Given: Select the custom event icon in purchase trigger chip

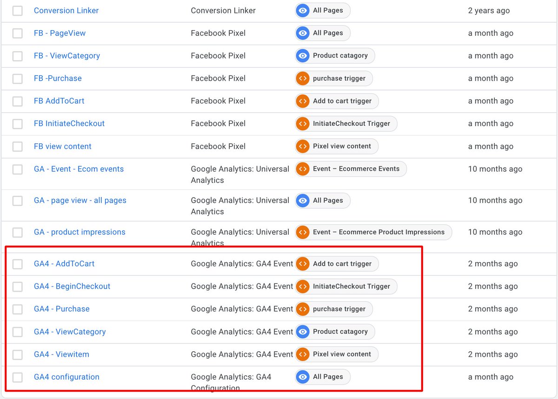Looking at the screenshot, I should tap(302, 78).
